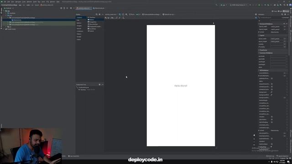Switch to Code view mode
292x164 pixels.
click(x=274, y=11)
